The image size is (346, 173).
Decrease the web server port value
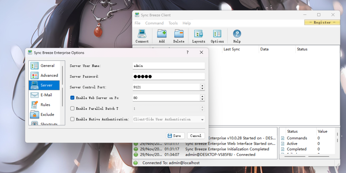(x=202, y=99)
